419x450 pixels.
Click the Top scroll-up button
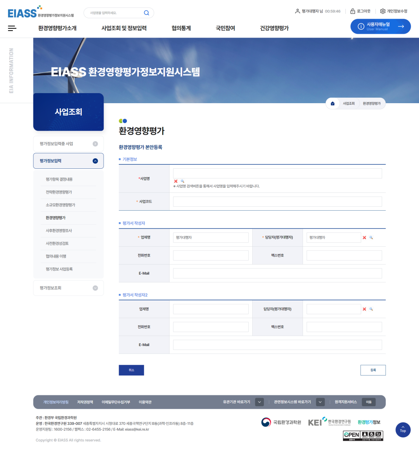[403, 430]
